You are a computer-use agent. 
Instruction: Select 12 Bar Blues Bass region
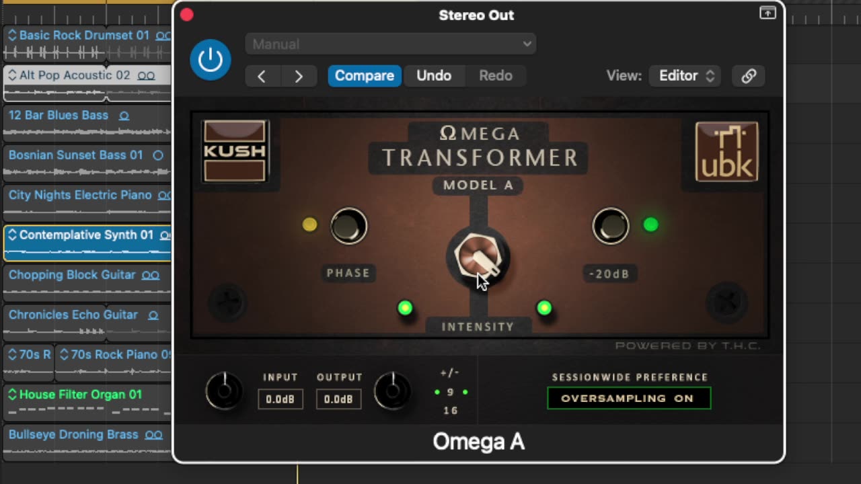pos(87,123)
